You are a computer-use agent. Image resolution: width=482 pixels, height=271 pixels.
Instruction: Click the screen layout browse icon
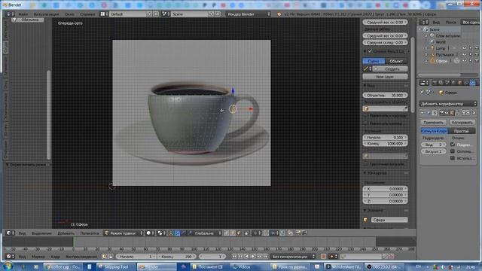tap(104, 14)
